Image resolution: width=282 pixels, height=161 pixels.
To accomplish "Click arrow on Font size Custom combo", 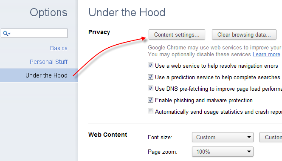I will coord(249,137).
